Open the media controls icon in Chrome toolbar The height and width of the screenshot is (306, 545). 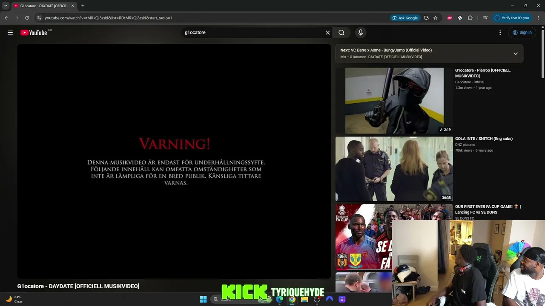(485, 18)
